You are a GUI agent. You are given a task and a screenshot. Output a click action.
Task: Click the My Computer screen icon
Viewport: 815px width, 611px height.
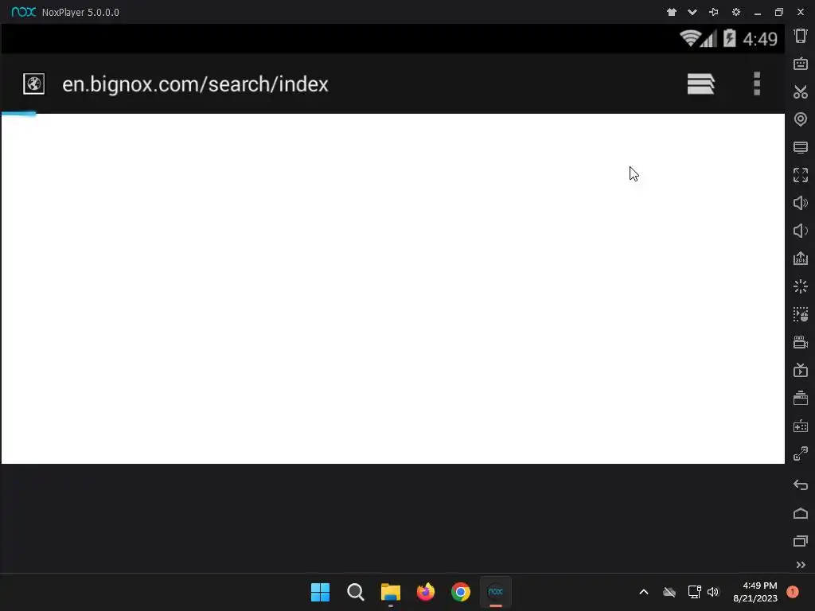coord(801,147)
